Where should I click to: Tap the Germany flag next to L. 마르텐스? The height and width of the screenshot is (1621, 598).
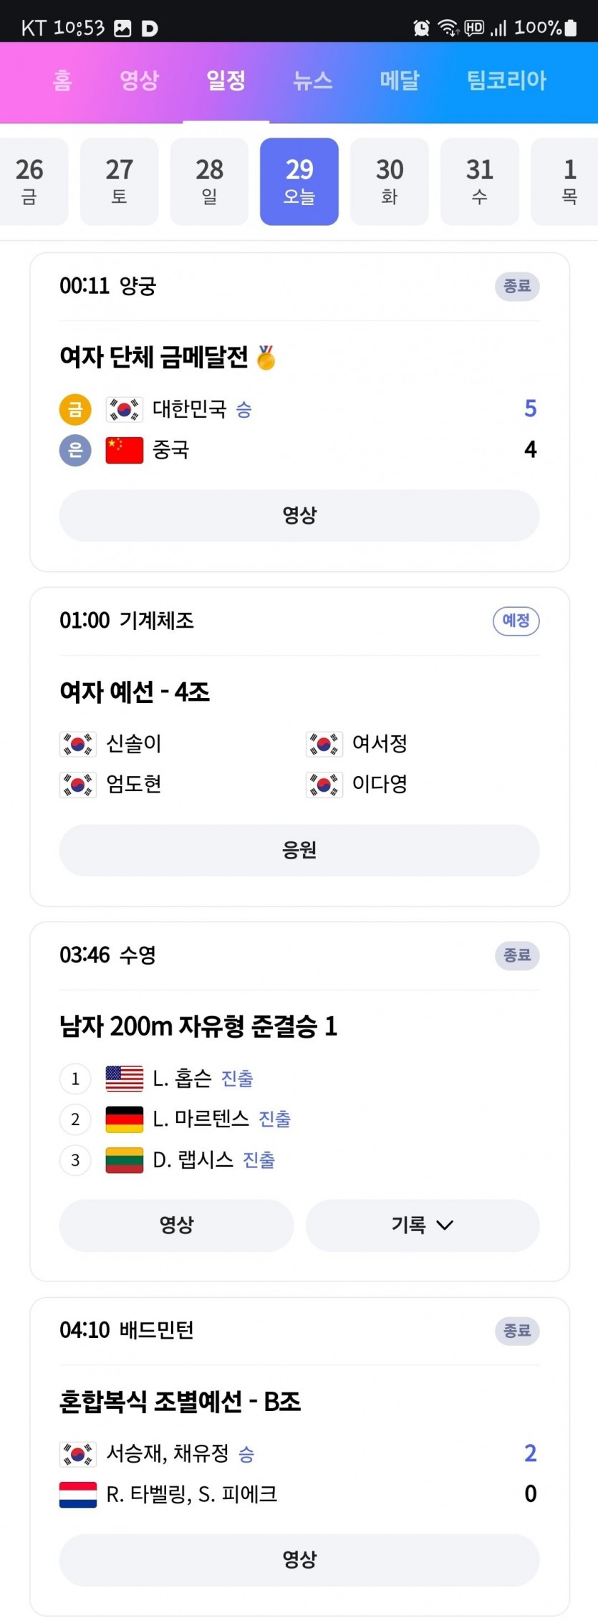(125, 1119)
